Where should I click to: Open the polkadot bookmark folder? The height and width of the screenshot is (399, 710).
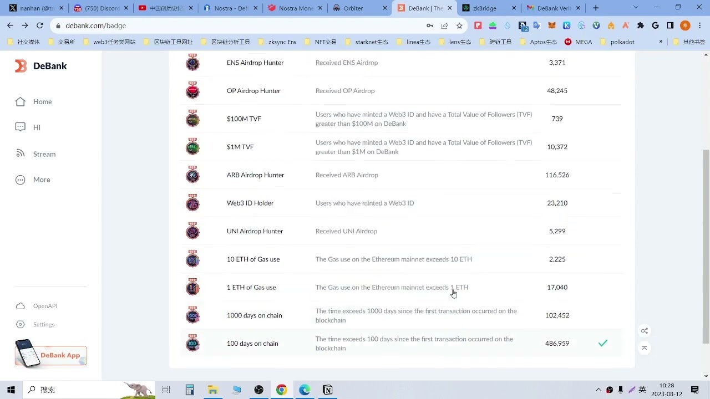(616, 42)
